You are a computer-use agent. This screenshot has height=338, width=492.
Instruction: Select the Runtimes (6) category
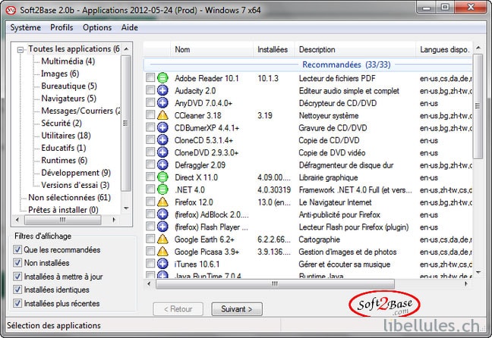coord(65,160)
